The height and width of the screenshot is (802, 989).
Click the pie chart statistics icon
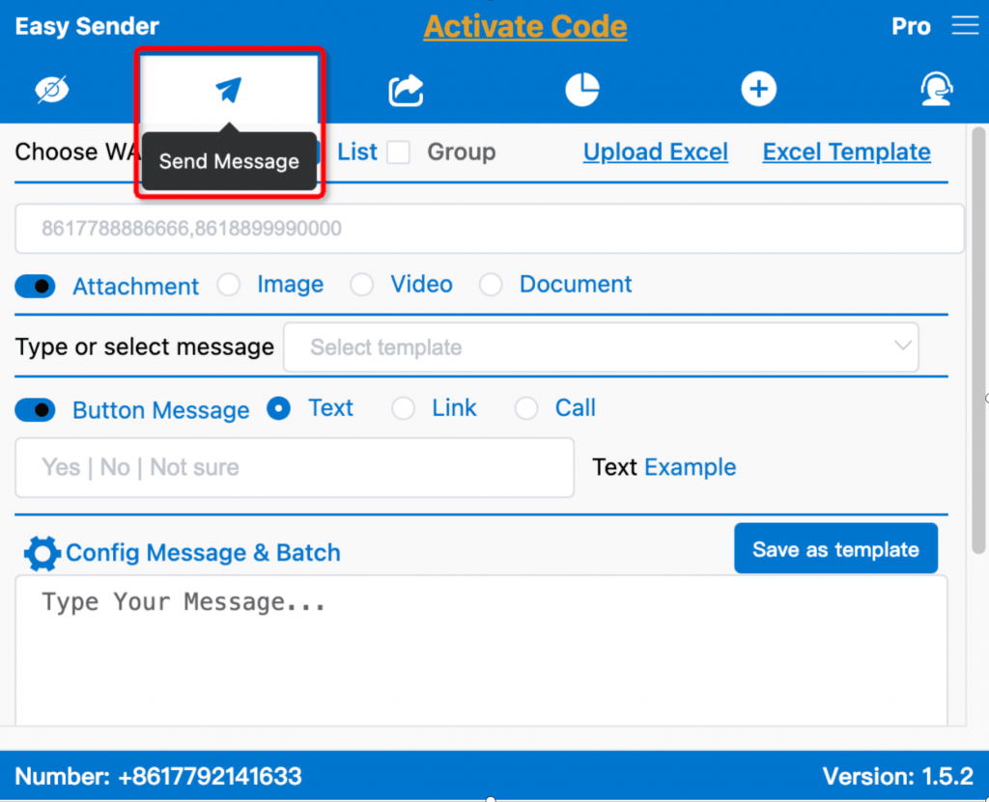pos(582,89)
